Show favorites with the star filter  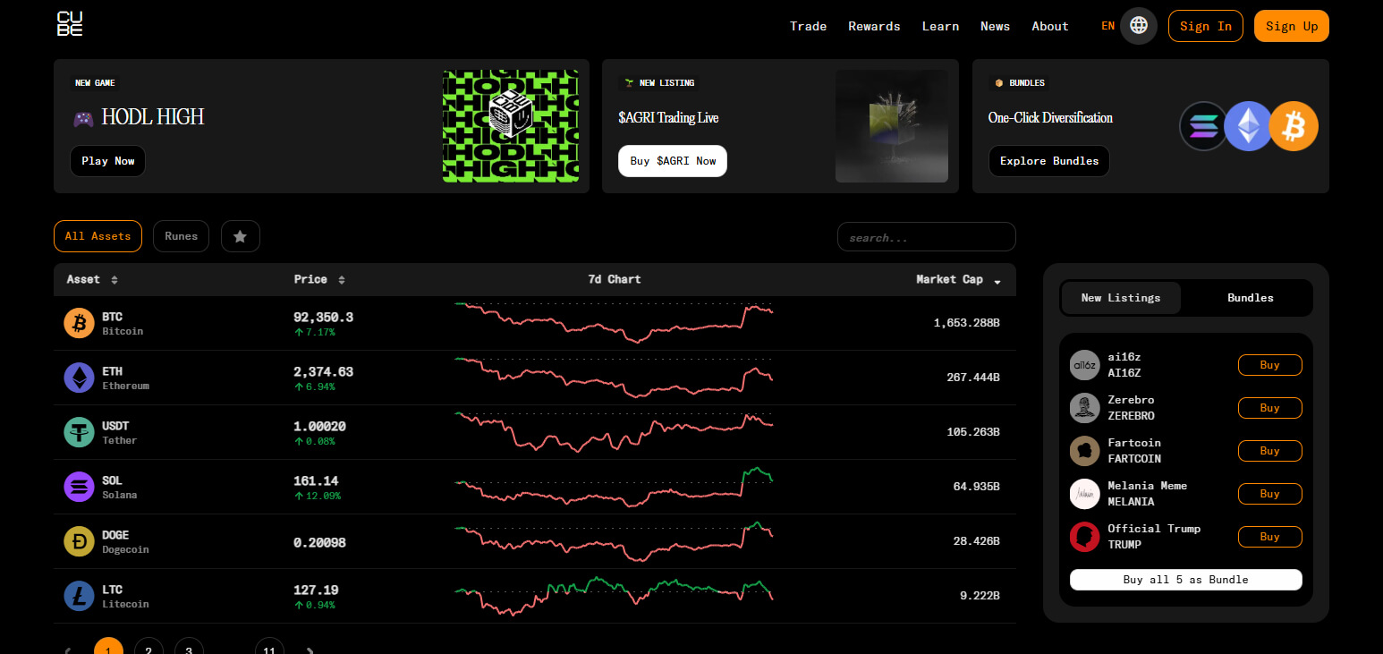pos(240,236)
